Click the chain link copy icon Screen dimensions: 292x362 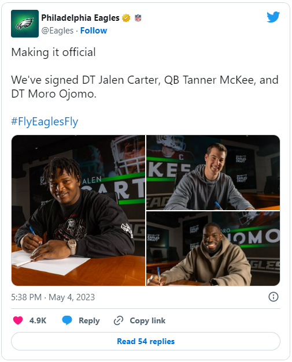coord(119,320)
